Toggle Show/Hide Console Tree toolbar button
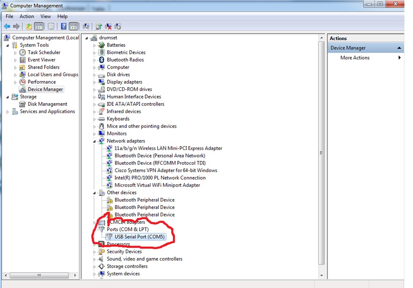 point(39,26)
